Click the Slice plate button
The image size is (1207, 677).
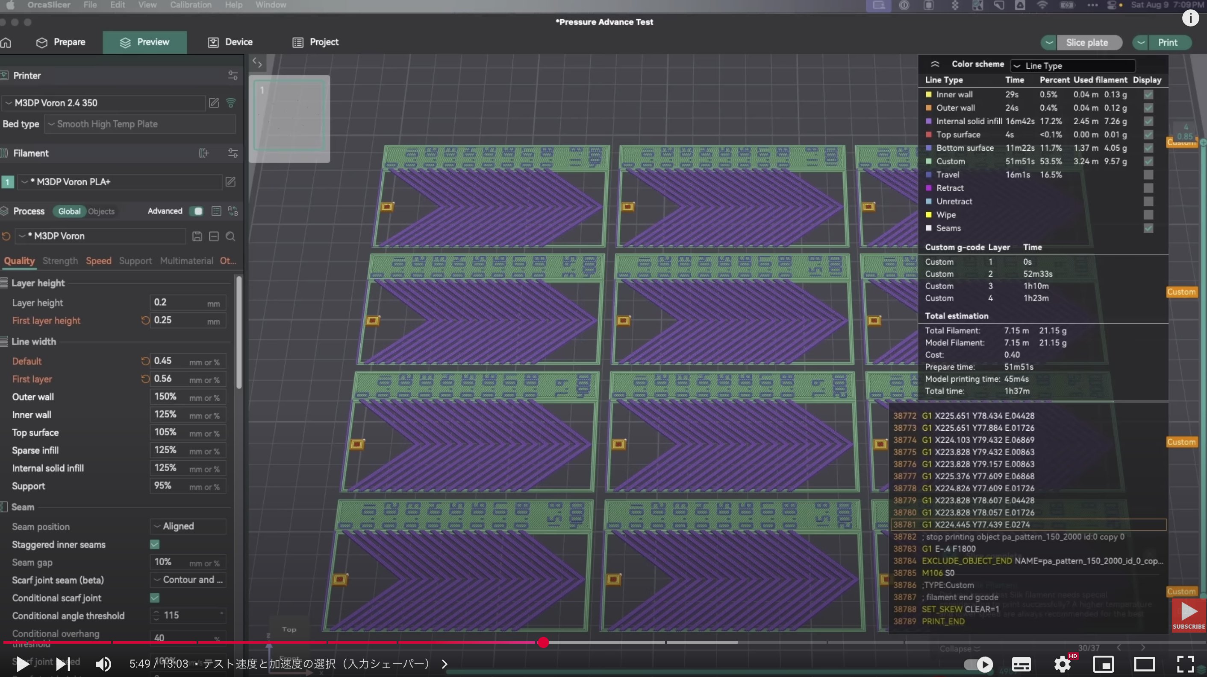click(x=1086, y=43)
